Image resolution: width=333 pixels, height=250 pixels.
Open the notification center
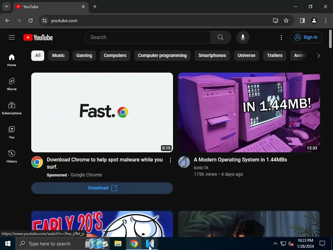[322, 243]
